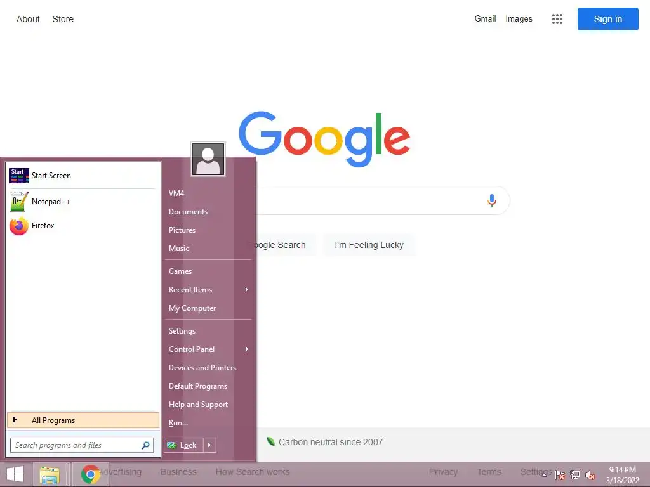This screenshot has height=487, width=650.
Task: Click the Lock button
Action: (183, 445)
